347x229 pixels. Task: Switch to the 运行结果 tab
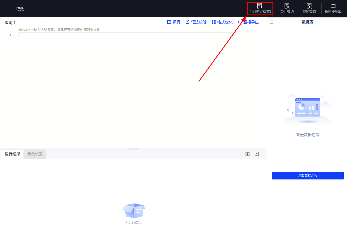pos(12,154)
